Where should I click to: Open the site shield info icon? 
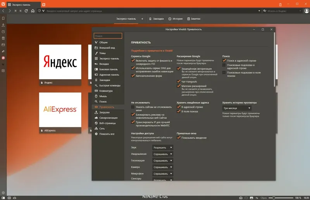(39, 11)
